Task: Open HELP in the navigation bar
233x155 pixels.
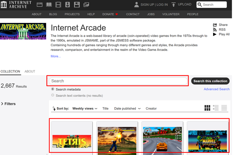Action: [x=91, y=14]
